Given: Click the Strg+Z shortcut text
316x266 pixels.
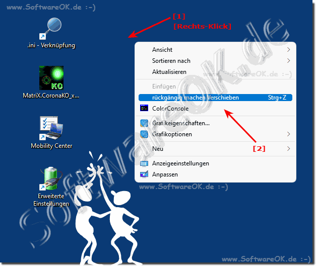Looking at the screenshot, I should (277, 98).
